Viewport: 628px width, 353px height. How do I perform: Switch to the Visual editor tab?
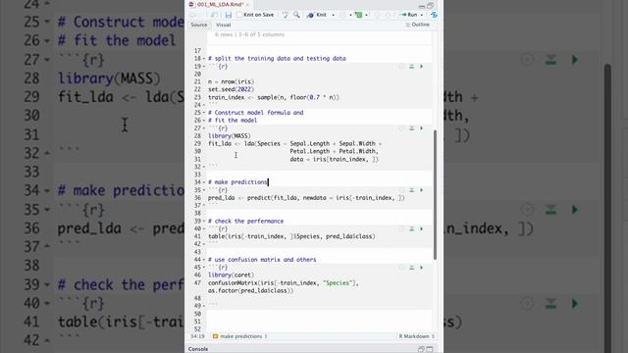[223, 25]
